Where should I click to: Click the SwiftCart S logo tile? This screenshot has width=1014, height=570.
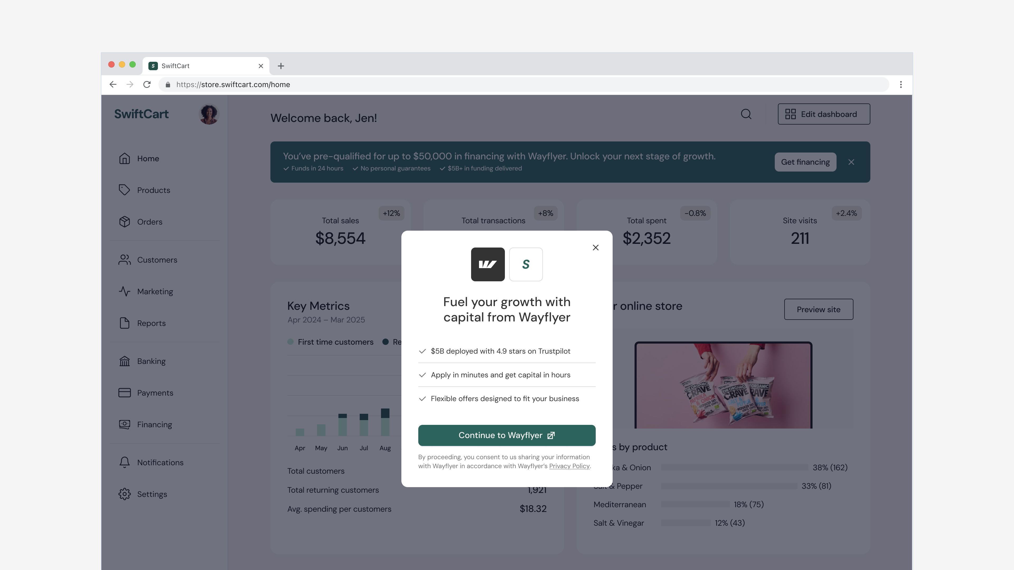(526, 264)
